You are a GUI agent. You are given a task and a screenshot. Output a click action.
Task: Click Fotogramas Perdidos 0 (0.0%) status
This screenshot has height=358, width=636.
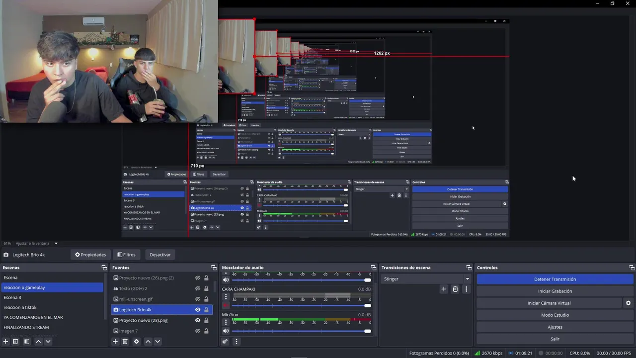(439, 353)
